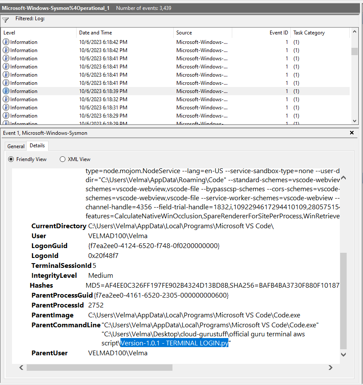Click highlighted Version-1.0.1 - TERMINAL LOGIN.py text
This screenshot has width=363, height=385.
174,343
